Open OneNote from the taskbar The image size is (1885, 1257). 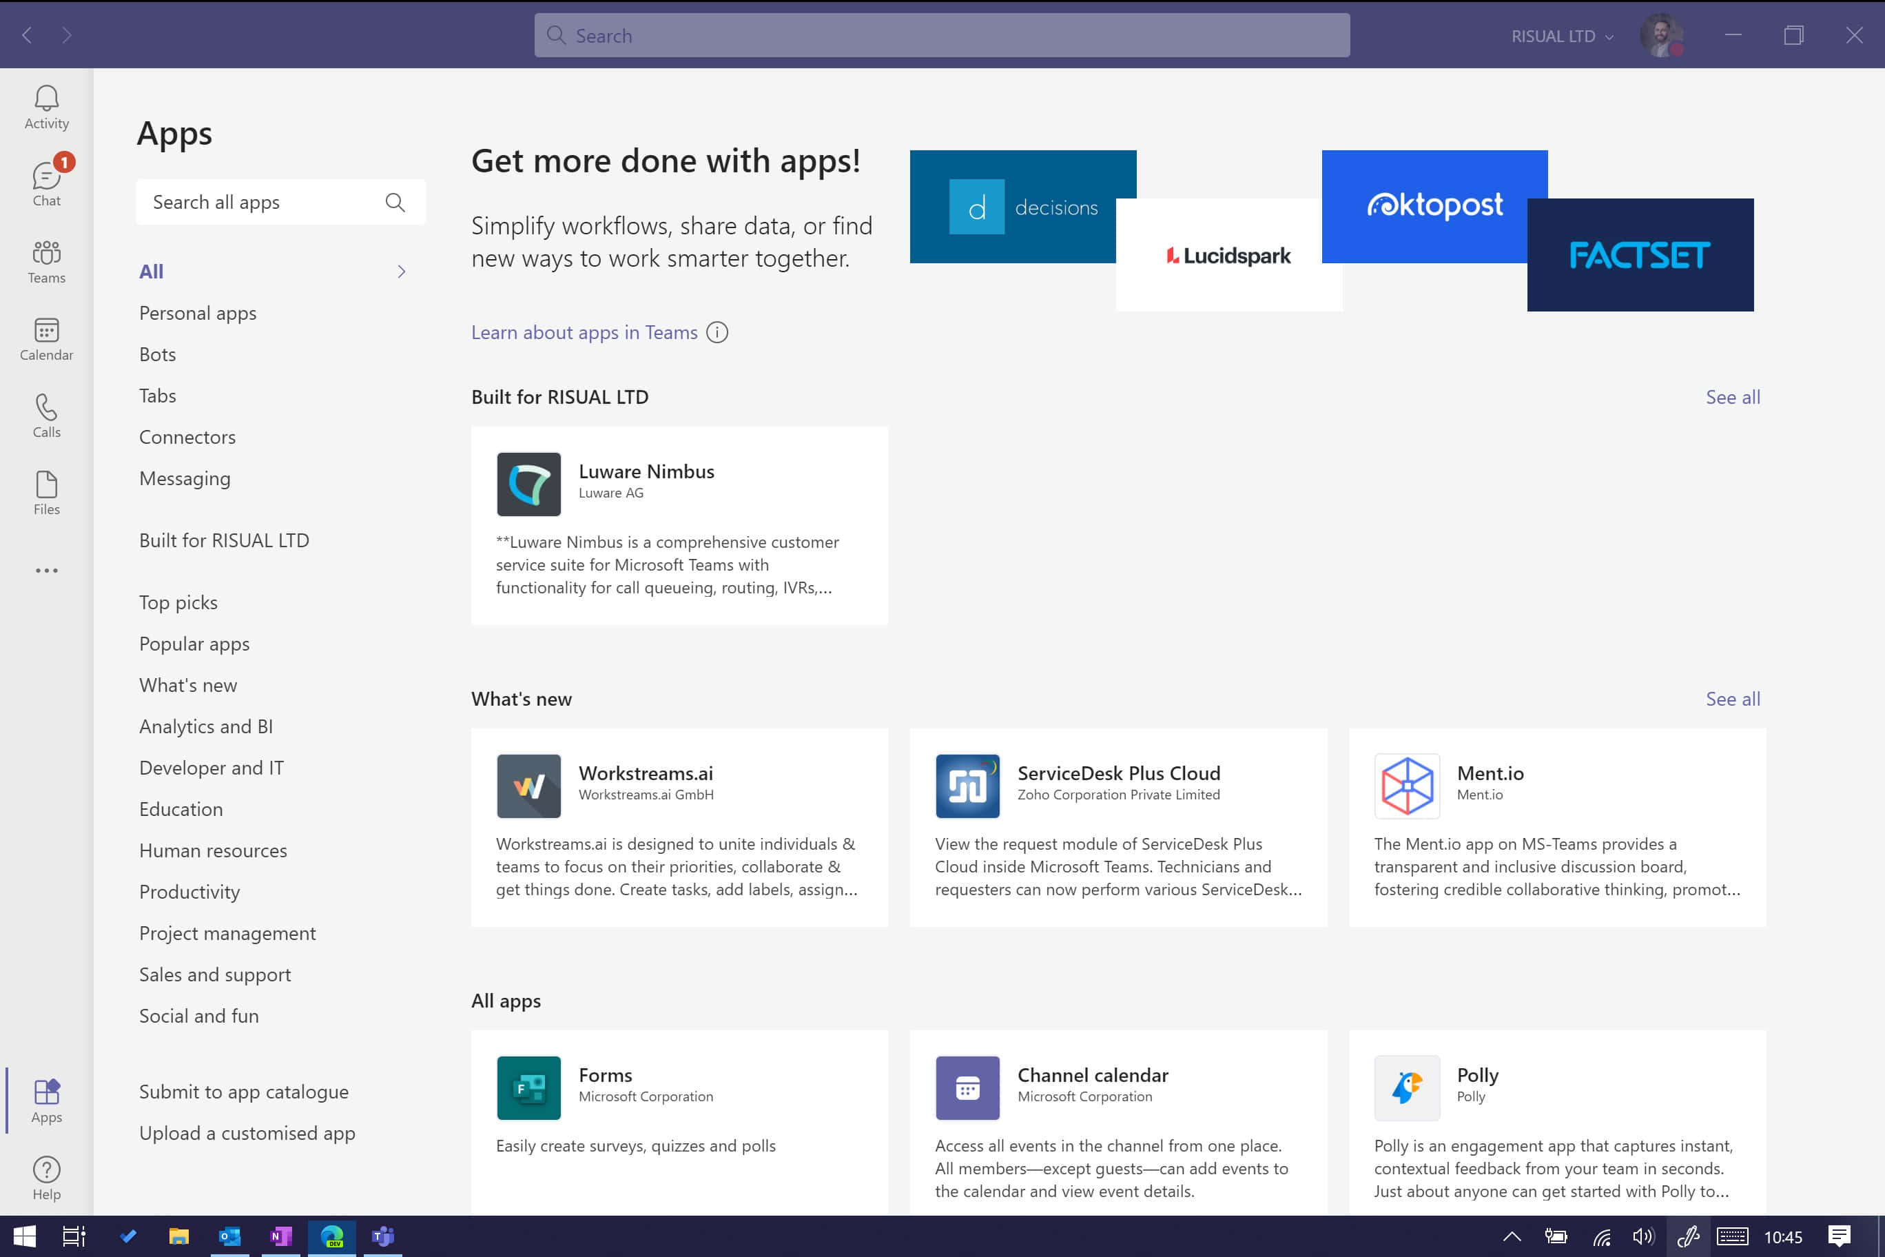click(280, 1236)
